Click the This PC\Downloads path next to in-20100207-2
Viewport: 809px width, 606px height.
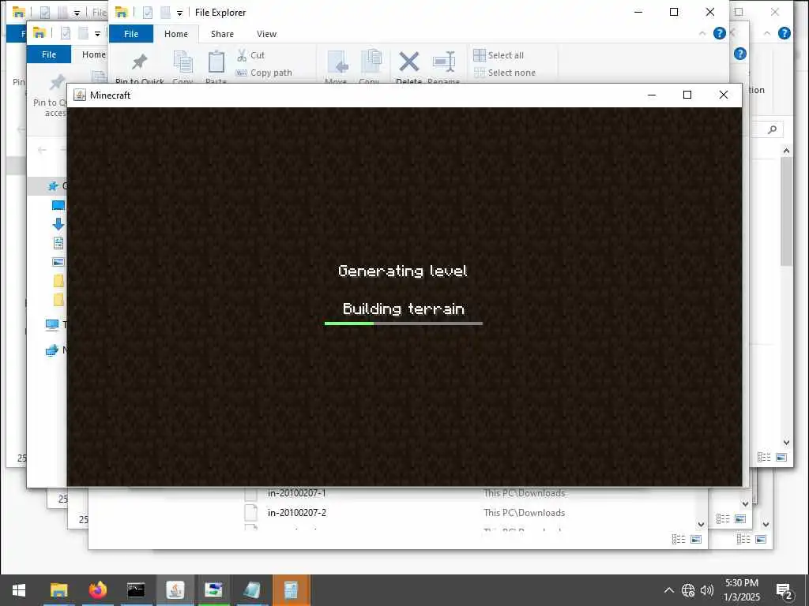525,513
